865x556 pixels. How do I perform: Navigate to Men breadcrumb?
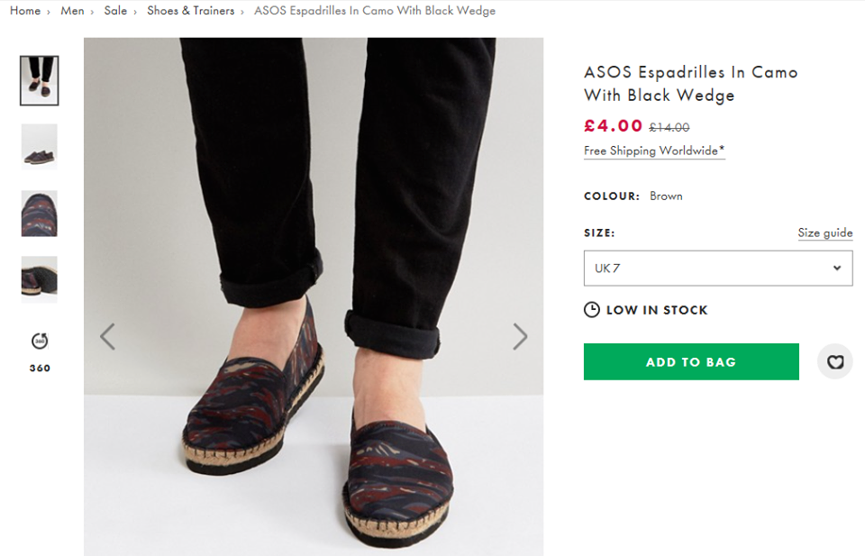click(x=72, y=11)
